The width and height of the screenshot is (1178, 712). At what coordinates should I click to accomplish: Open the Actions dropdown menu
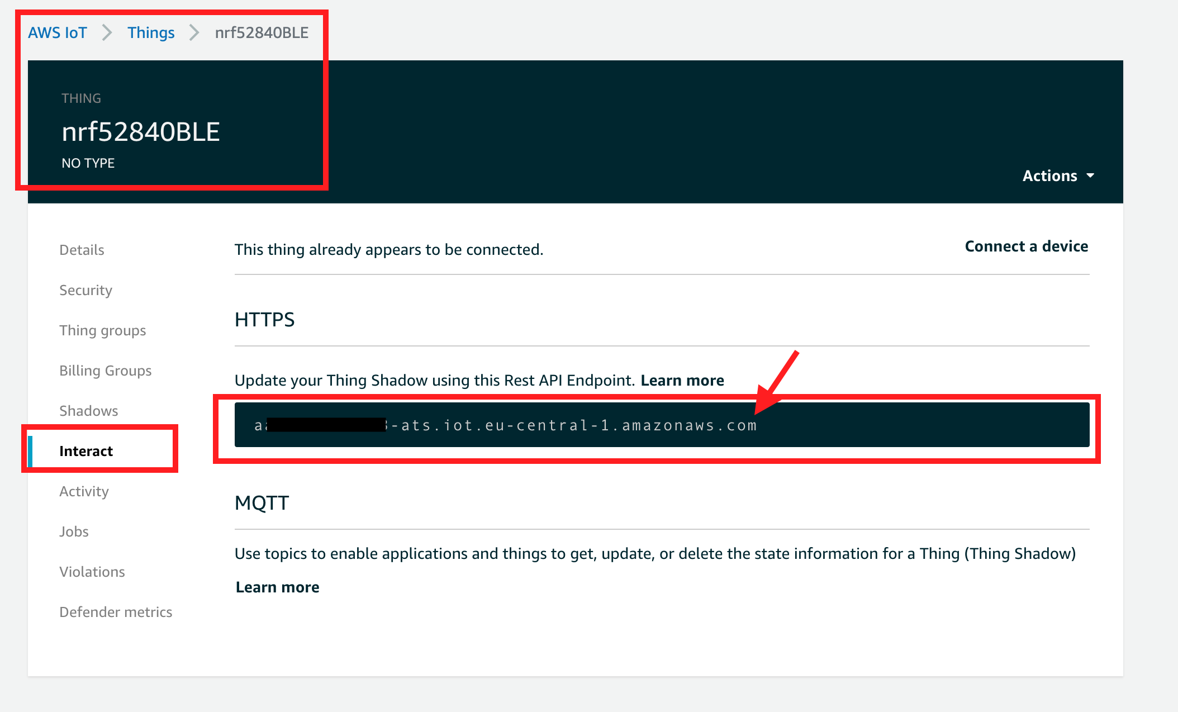click(x=1057, y=175)
